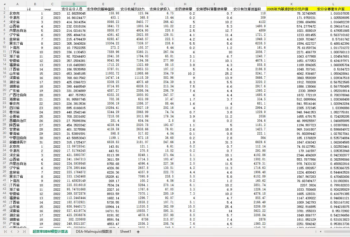Show the previous sheet tab
The width and height of the screenshot is (350, 237).
tap(12, 231)
